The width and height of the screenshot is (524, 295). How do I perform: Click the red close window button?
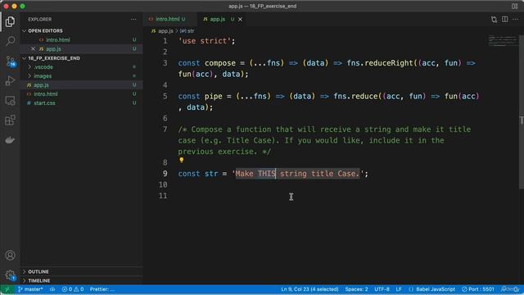[x=6, y=6]
